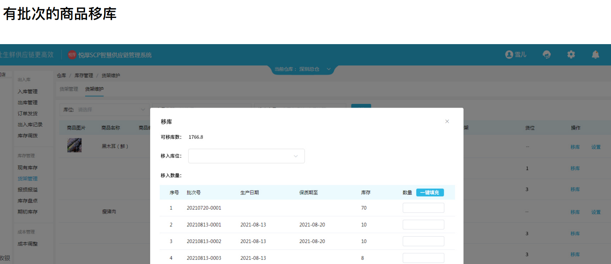Open 订单发货 in the sidebar

pos(27,114)
